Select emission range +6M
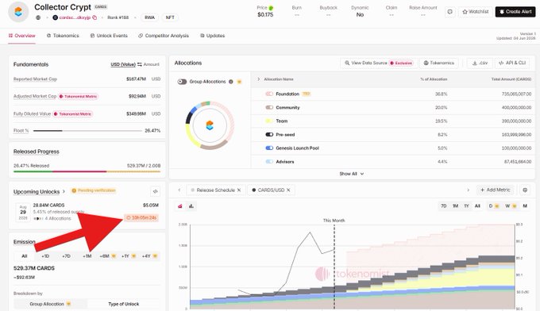The width and height of the screenshot is (540, 311). [107, 256]
